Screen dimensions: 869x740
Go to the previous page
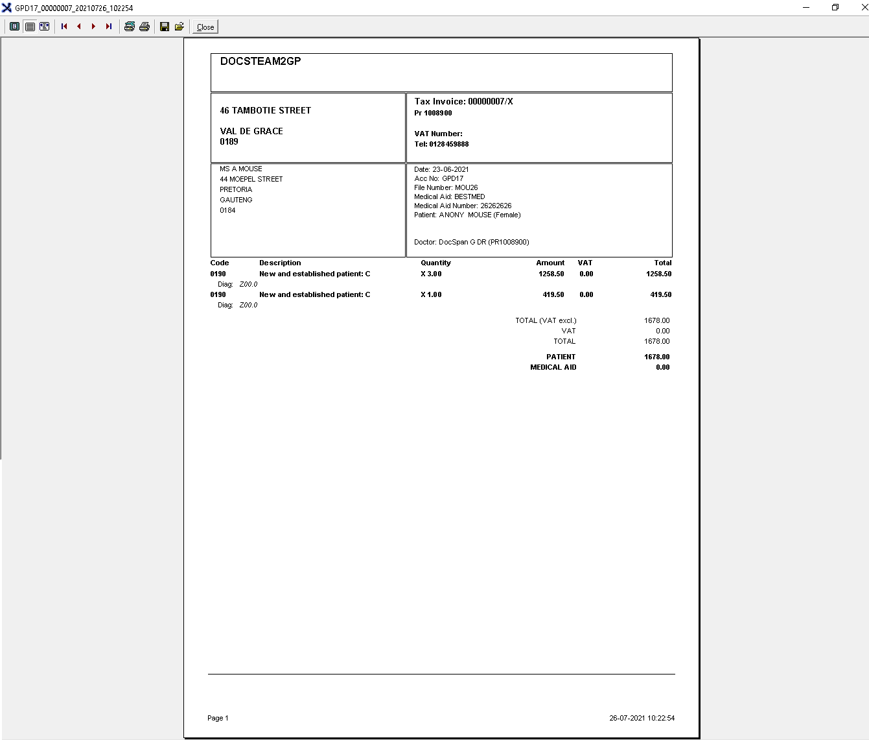click(79, 27)
